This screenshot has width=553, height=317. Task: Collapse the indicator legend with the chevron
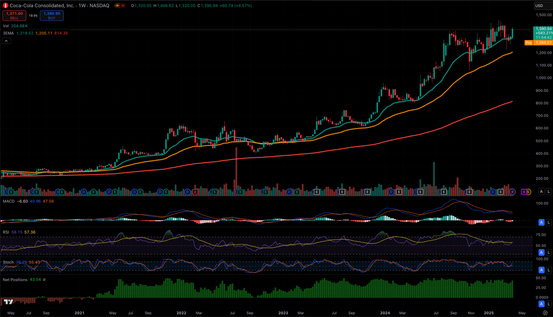[6, 41]
